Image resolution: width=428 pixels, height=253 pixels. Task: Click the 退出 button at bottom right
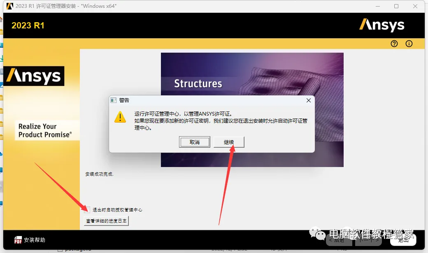(403, 240)
